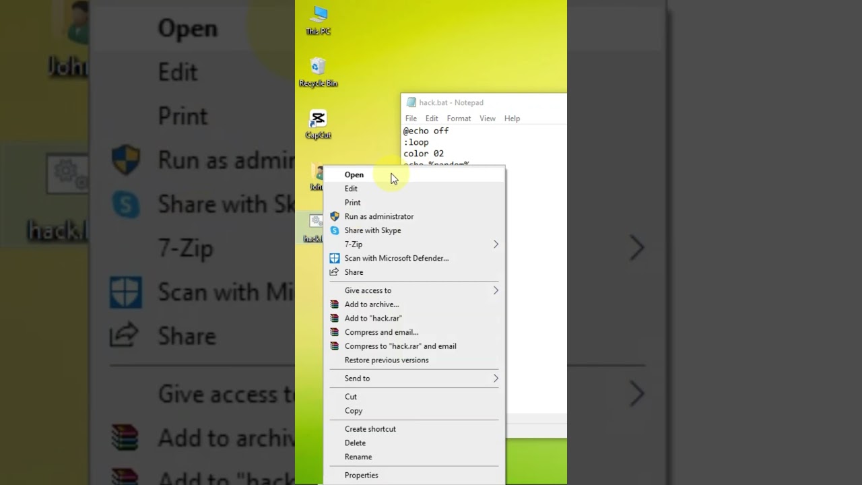Open Notepad Format menu
The width and height of the screenshot is (862, 485).
pos(459,119)
